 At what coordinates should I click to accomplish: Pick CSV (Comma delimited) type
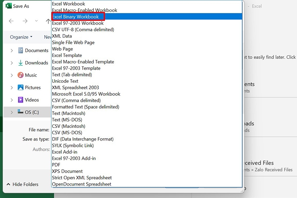pyautogui.click(x=147, y=101)
